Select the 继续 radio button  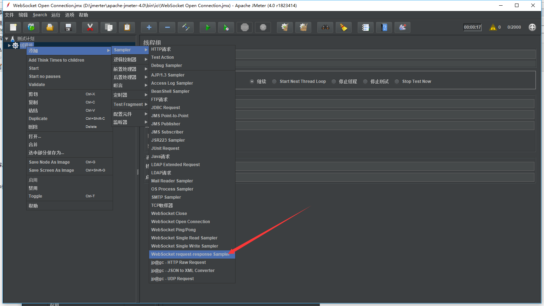coord(252,81)
